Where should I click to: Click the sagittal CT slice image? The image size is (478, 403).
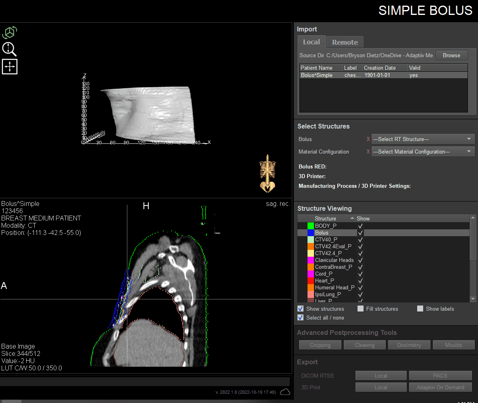pos(150,299)
